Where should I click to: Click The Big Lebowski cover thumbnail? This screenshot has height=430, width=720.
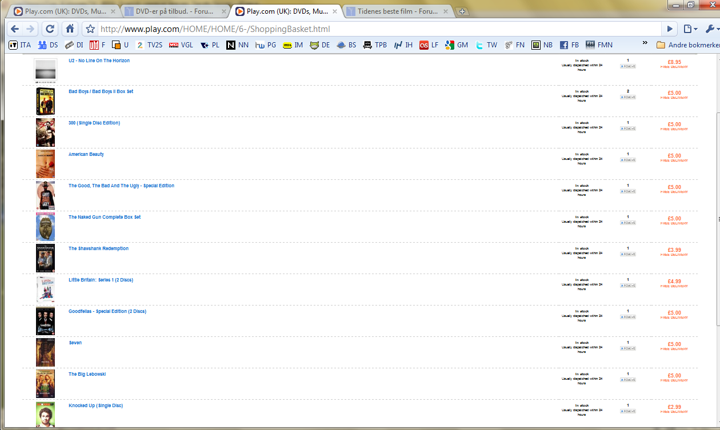pyautogui.click(x=45, y=384)
